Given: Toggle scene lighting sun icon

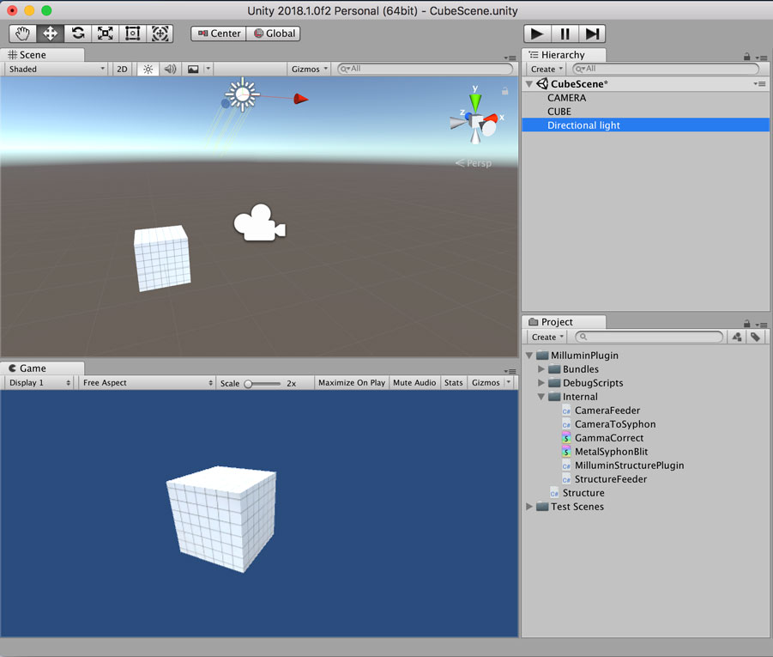Looking at the screenshot, I should (x=148, y=69).
